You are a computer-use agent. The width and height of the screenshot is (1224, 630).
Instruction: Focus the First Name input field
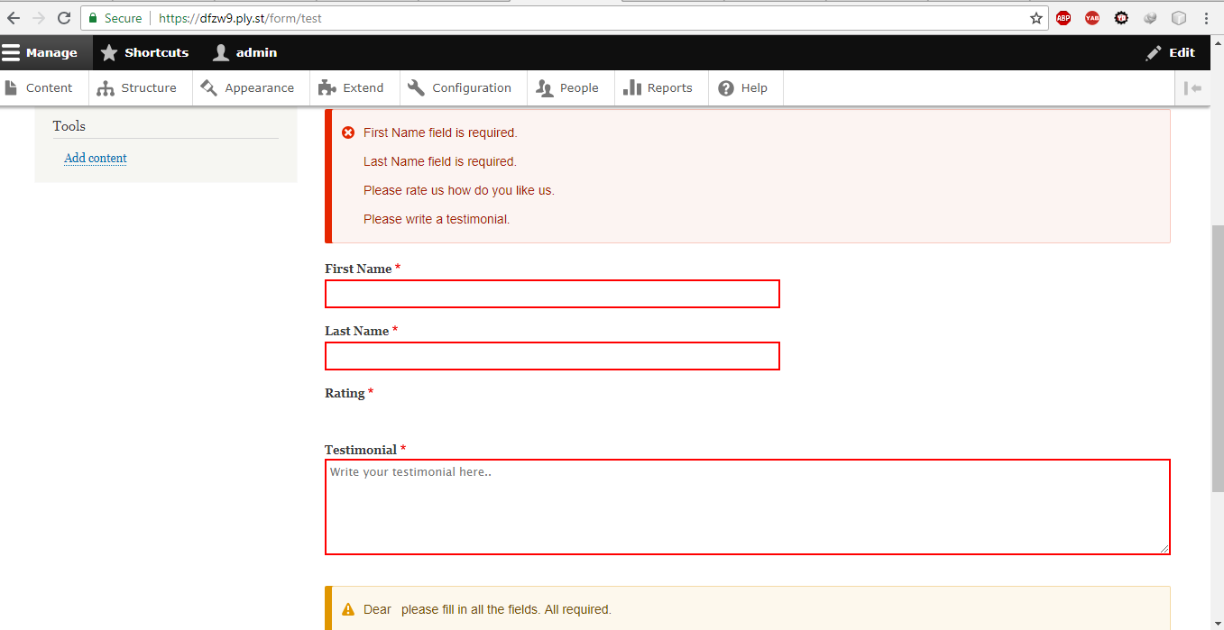[552, 294]
